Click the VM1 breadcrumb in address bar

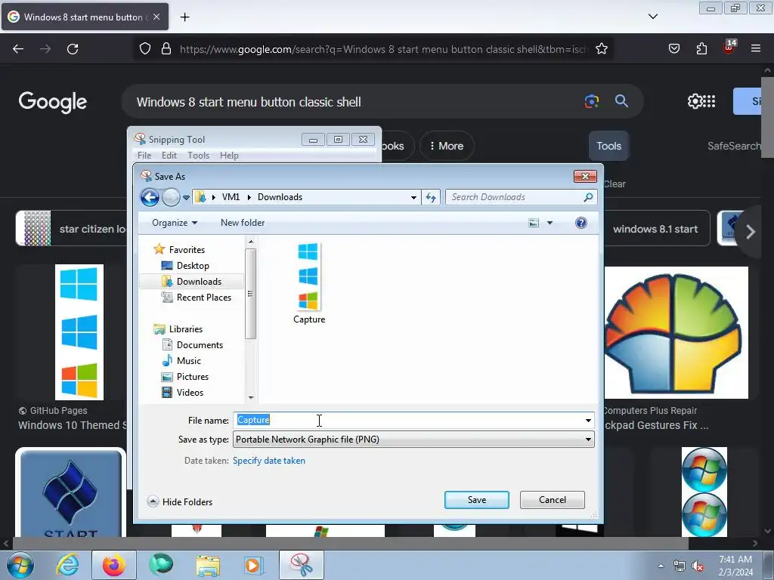(x=231, y=197)
